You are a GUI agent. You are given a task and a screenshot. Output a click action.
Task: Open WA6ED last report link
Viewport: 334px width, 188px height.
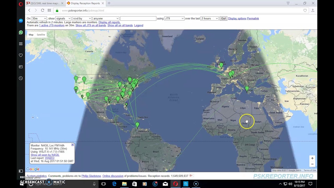[50, 158]
